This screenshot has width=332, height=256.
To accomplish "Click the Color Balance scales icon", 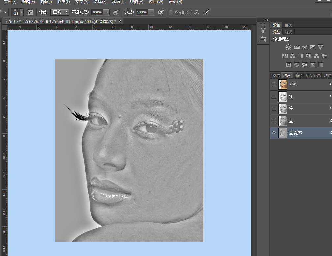I will (x=293, y=56).
